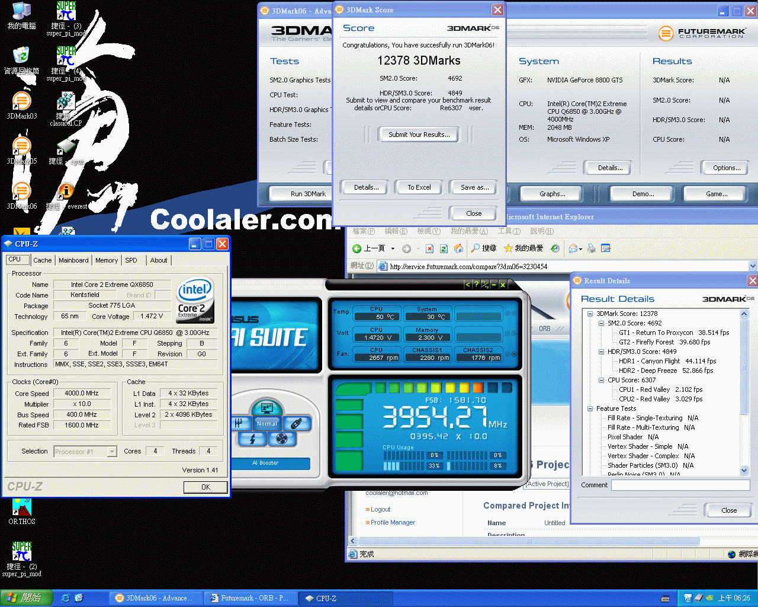This screenshot has width=758, height=607.
Task: Collapse the 3DMark Score tree node
Action: pyautogui.click(x=590, y=314)
